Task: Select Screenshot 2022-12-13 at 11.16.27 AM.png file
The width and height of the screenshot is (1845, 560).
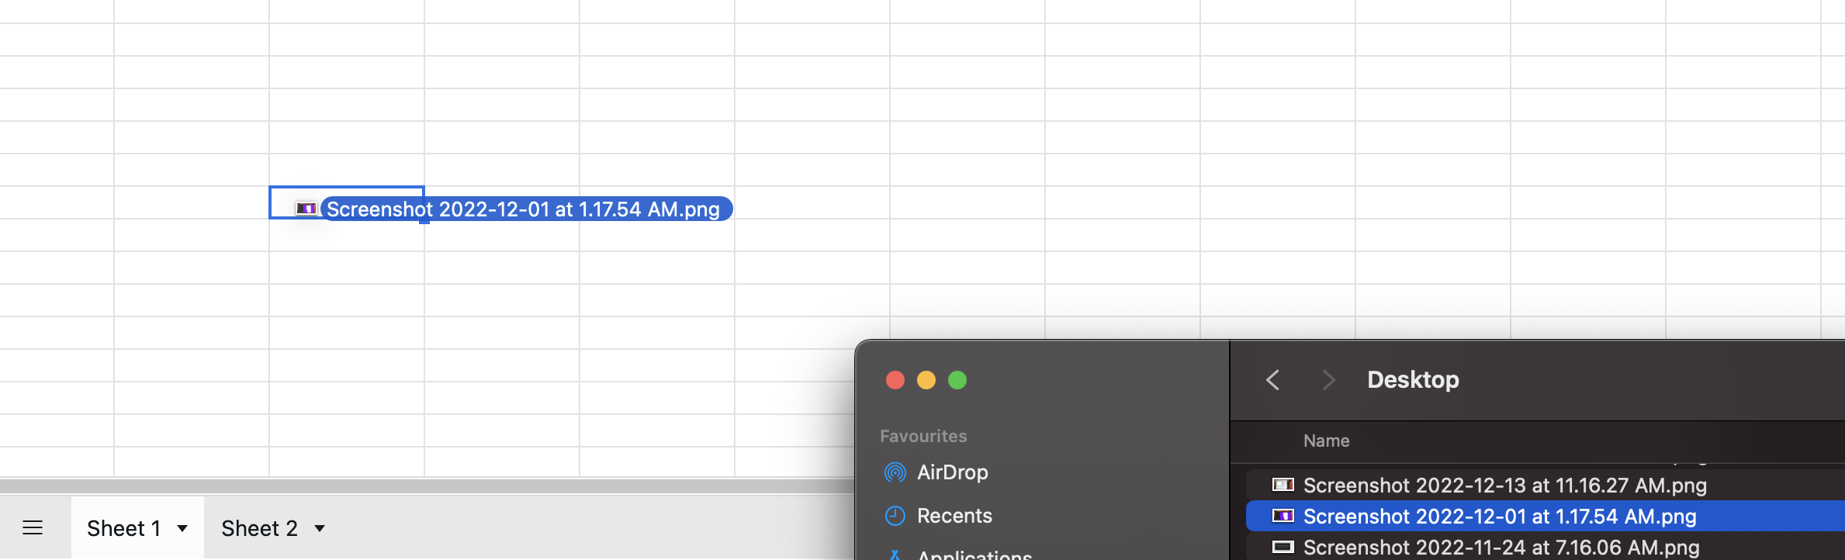Action: (1504, 486)
